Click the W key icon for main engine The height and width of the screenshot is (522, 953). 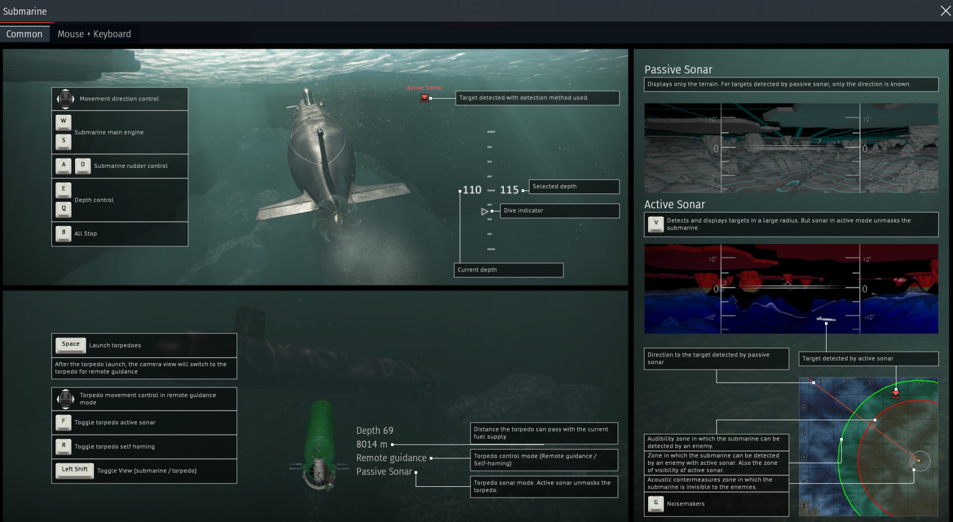64,121
